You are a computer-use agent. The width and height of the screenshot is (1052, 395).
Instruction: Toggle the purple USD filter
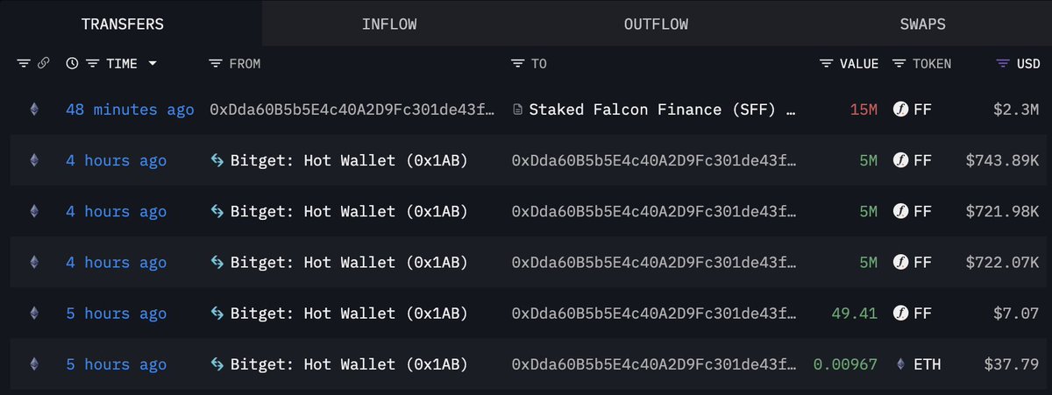pyautogui.click(x=1003, y=64)
